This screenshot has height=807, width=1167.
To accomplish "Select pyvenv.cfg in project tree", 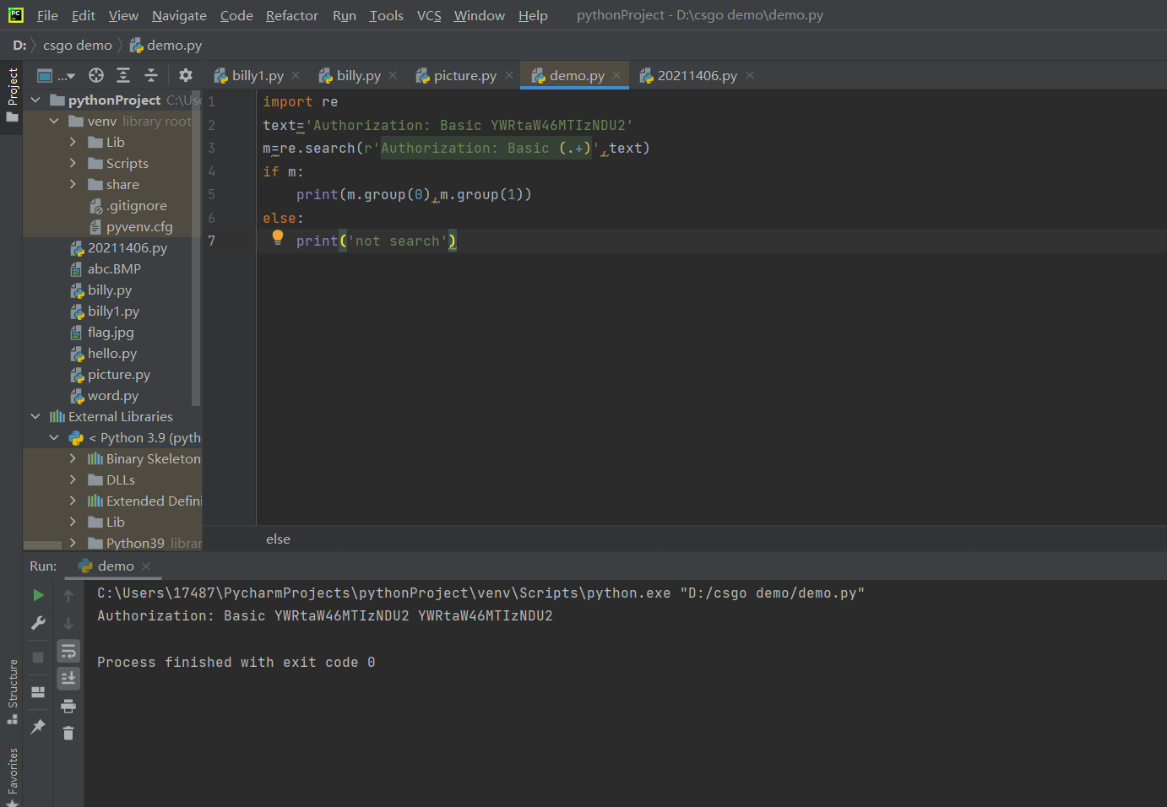I will coord(131,226).
